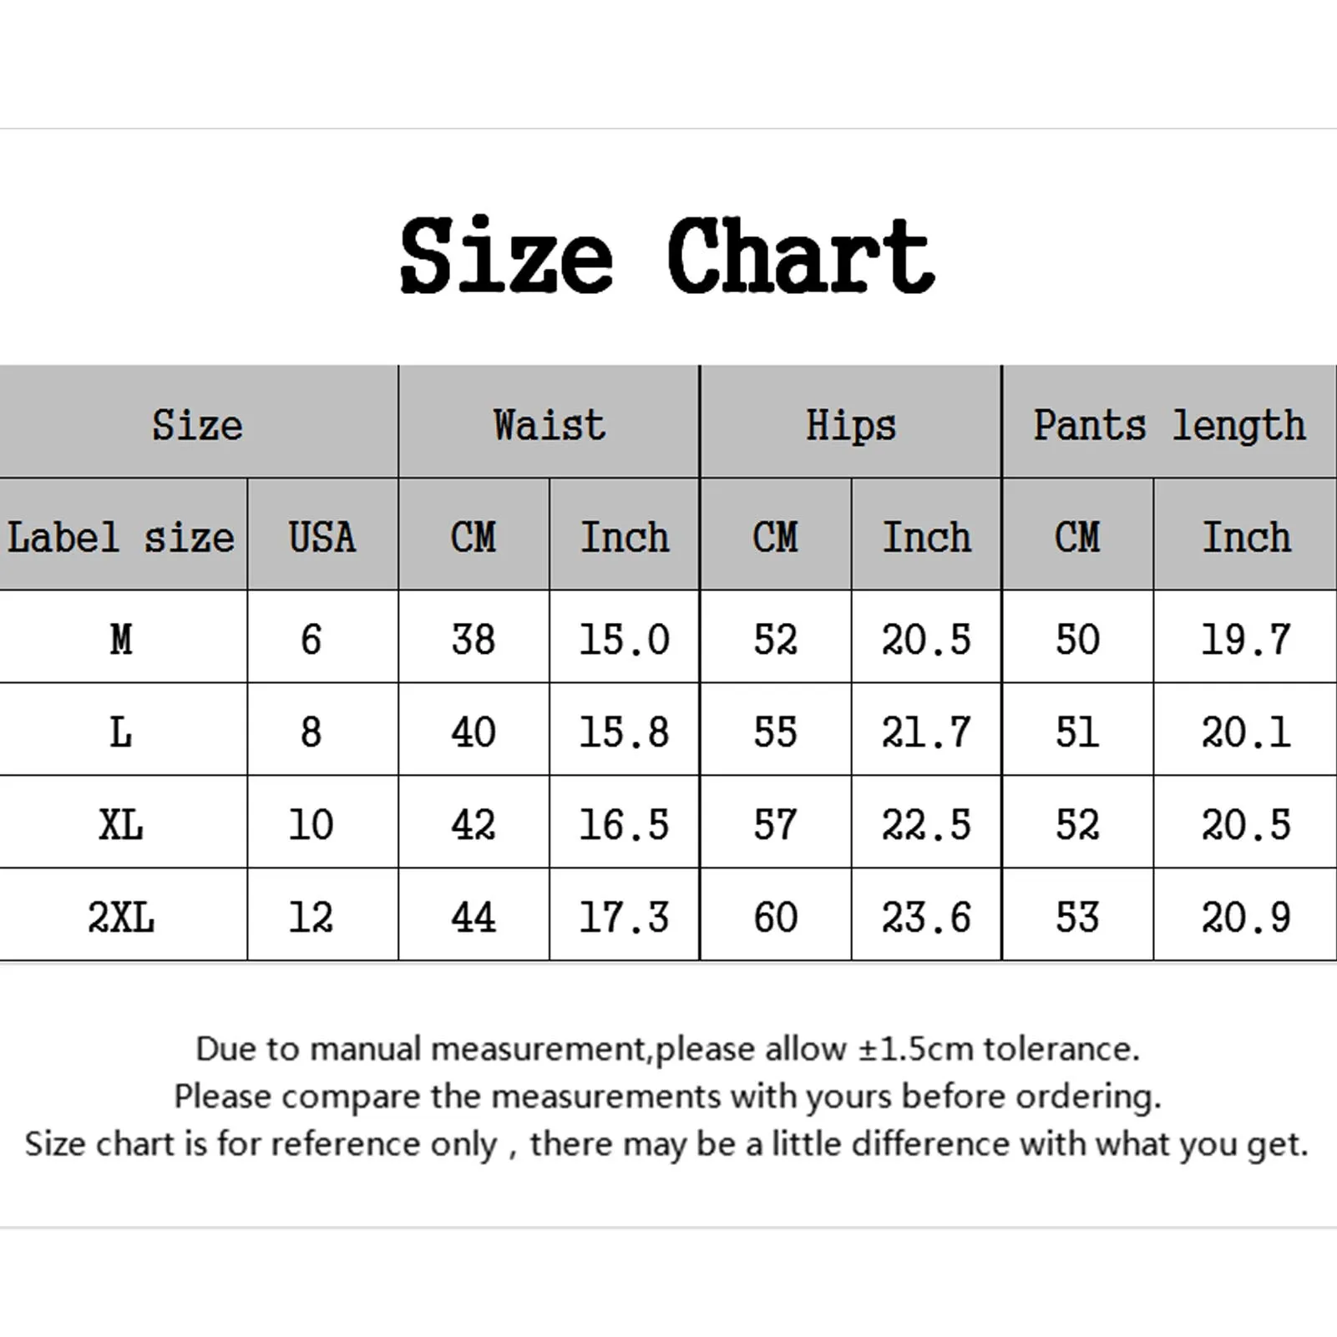
Task: Select pants length 19.7 inch cell
Action: [x=1245, y=640]
